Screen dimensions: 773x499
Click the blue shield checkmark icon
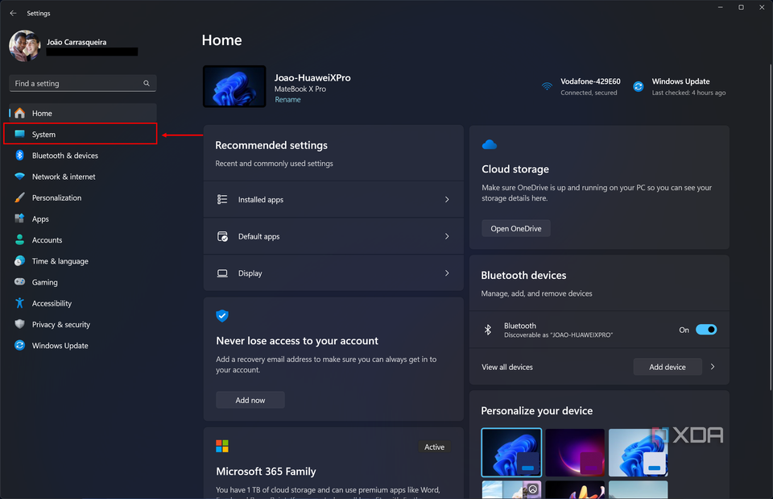pyautogui.click(x=222, y=316)
